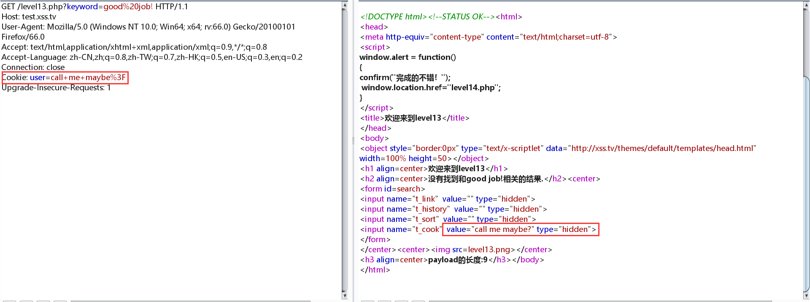Click the closing </html> tag line
This screenshot has height=302, width=810.
(375, 270)
